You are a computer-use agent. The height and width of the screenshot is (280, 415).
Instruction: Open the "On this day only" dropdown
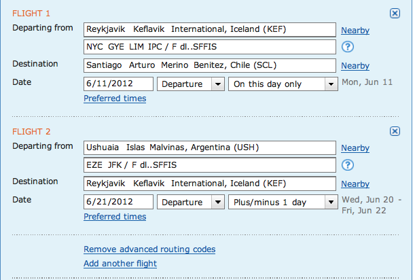tap(283, 84)
